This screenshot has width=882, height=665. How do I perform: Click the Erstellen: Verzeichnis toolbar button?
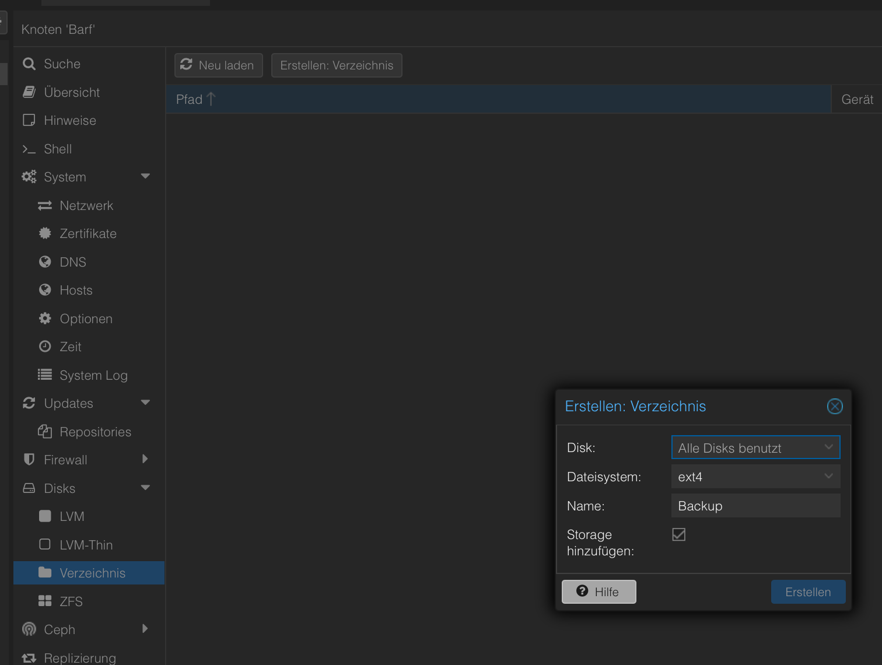pos(337,65)
